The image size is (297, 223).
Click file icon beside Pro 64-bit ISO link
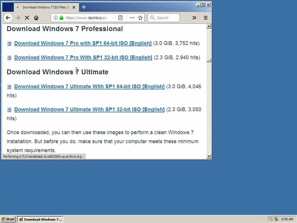click(x=9, y=44)
